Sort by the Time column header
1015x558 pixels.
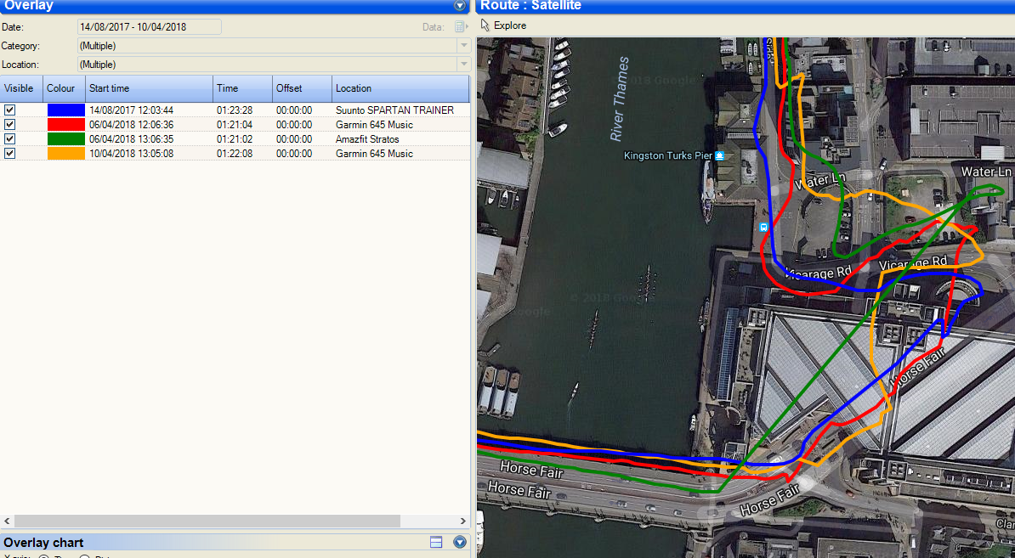[x=243, y=88]
